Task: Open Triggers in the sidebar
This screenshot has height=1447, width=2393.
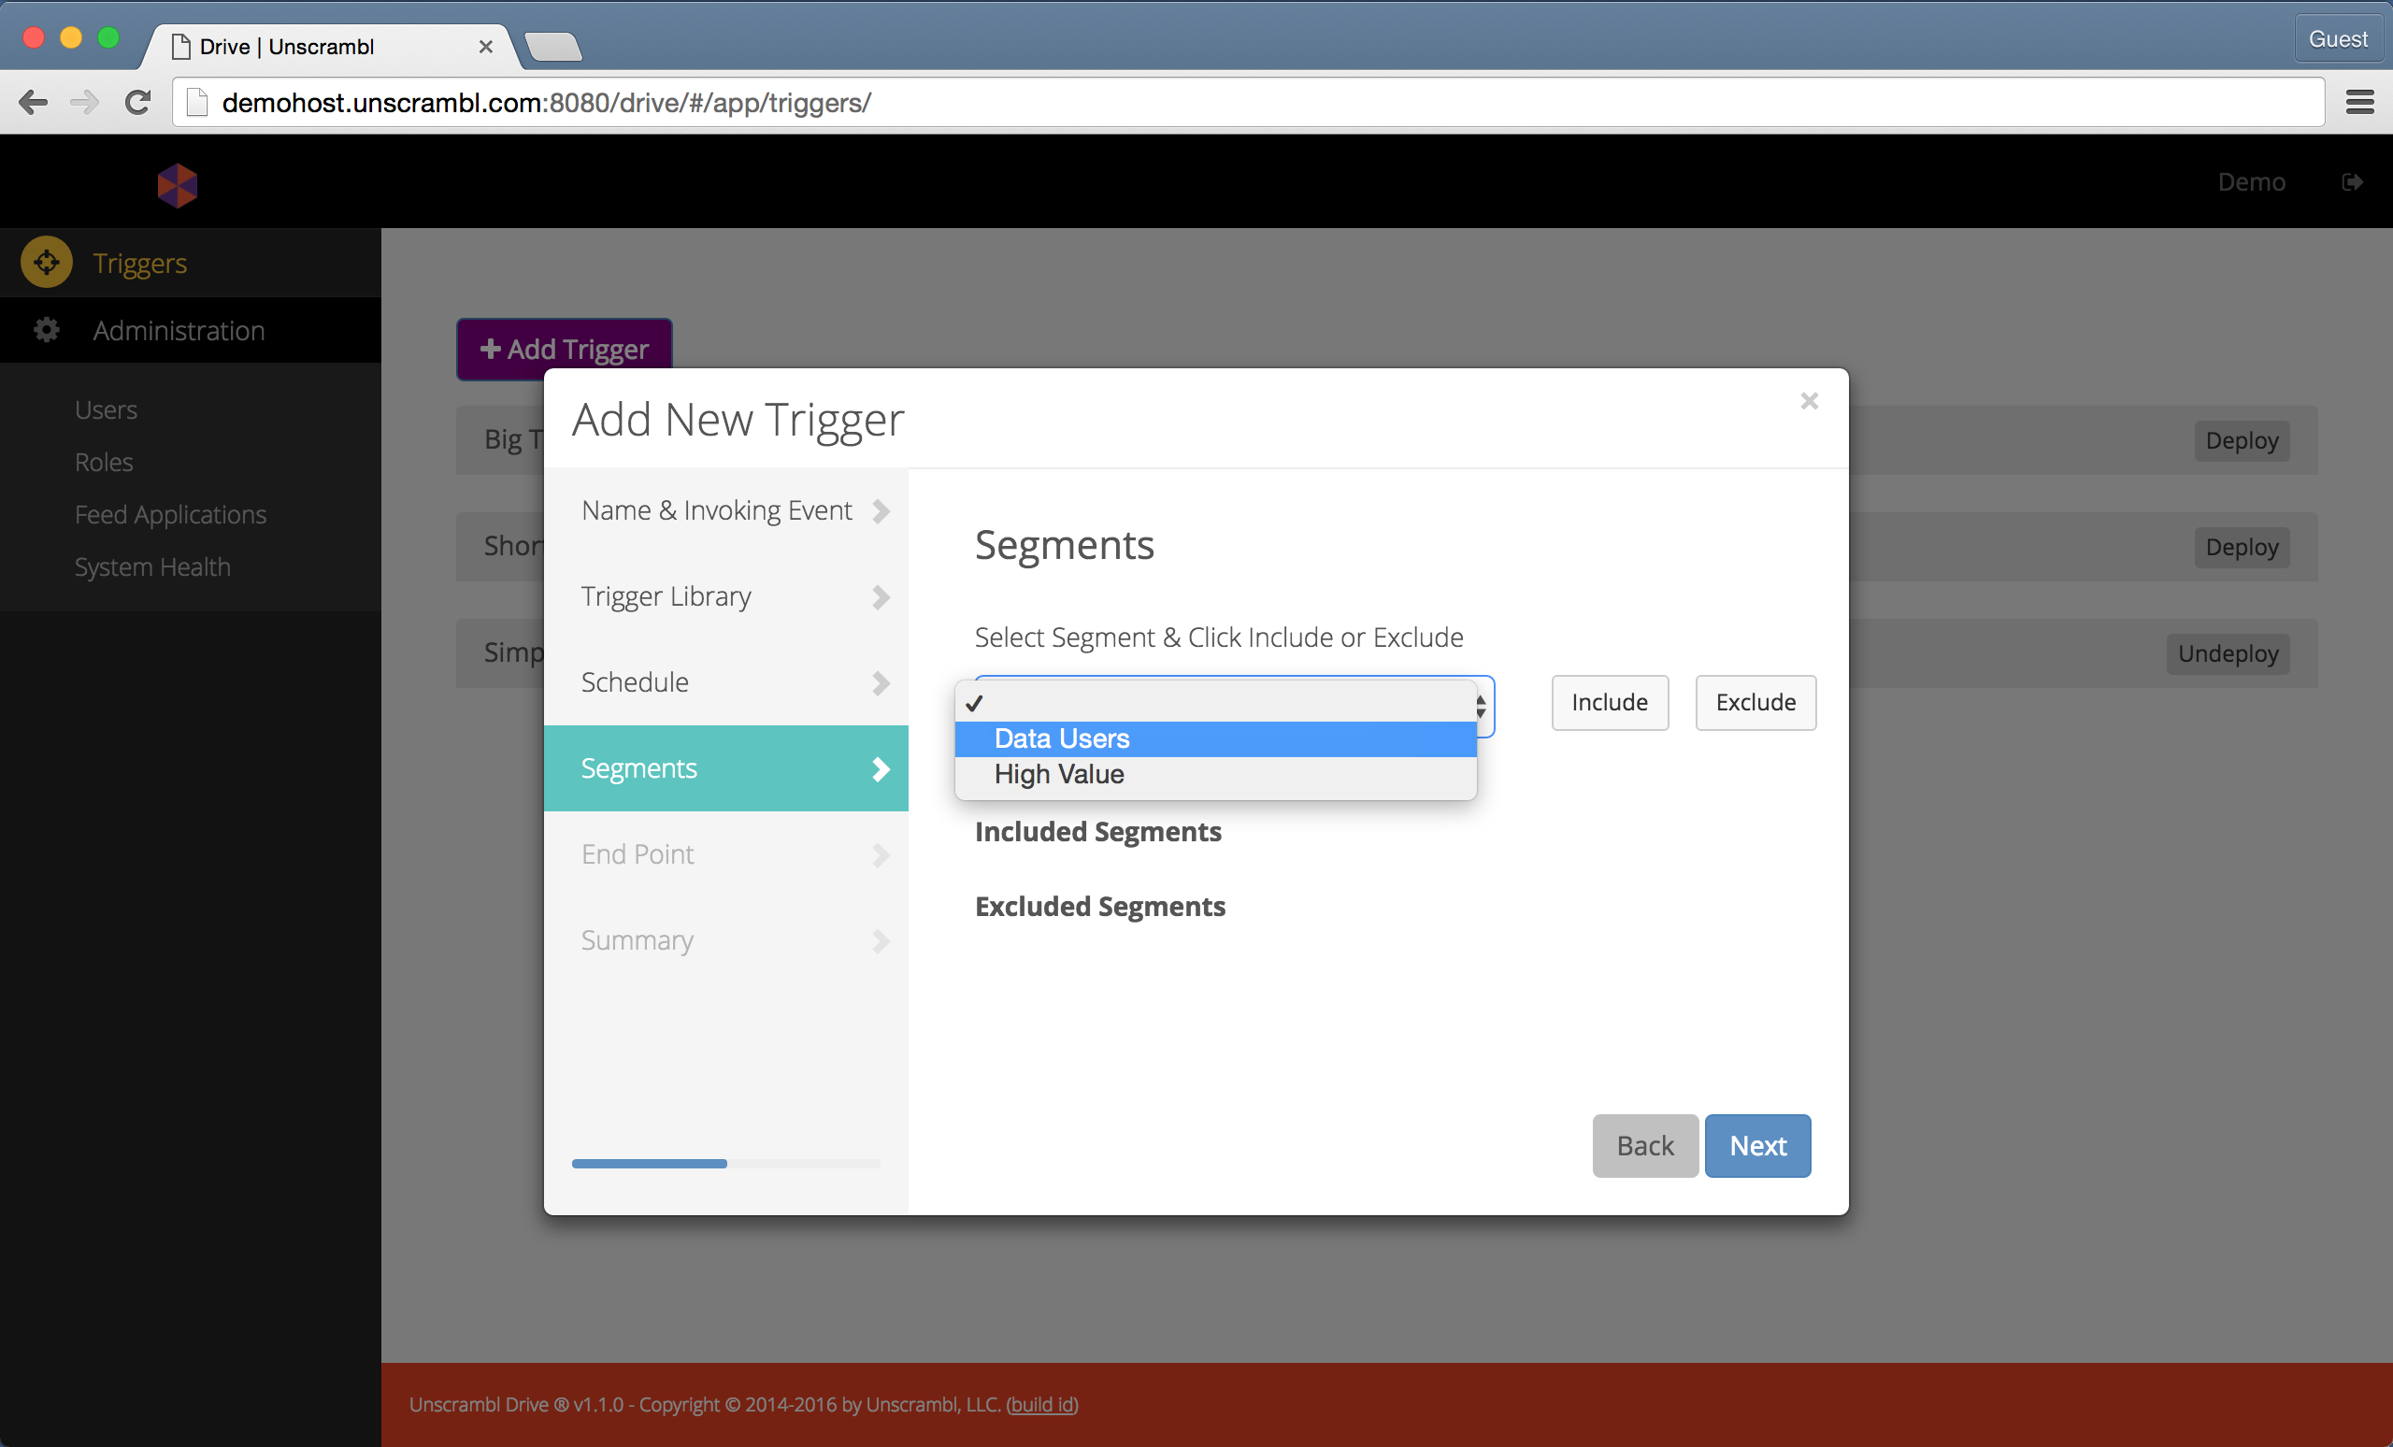Action: [x=191, y=263]
